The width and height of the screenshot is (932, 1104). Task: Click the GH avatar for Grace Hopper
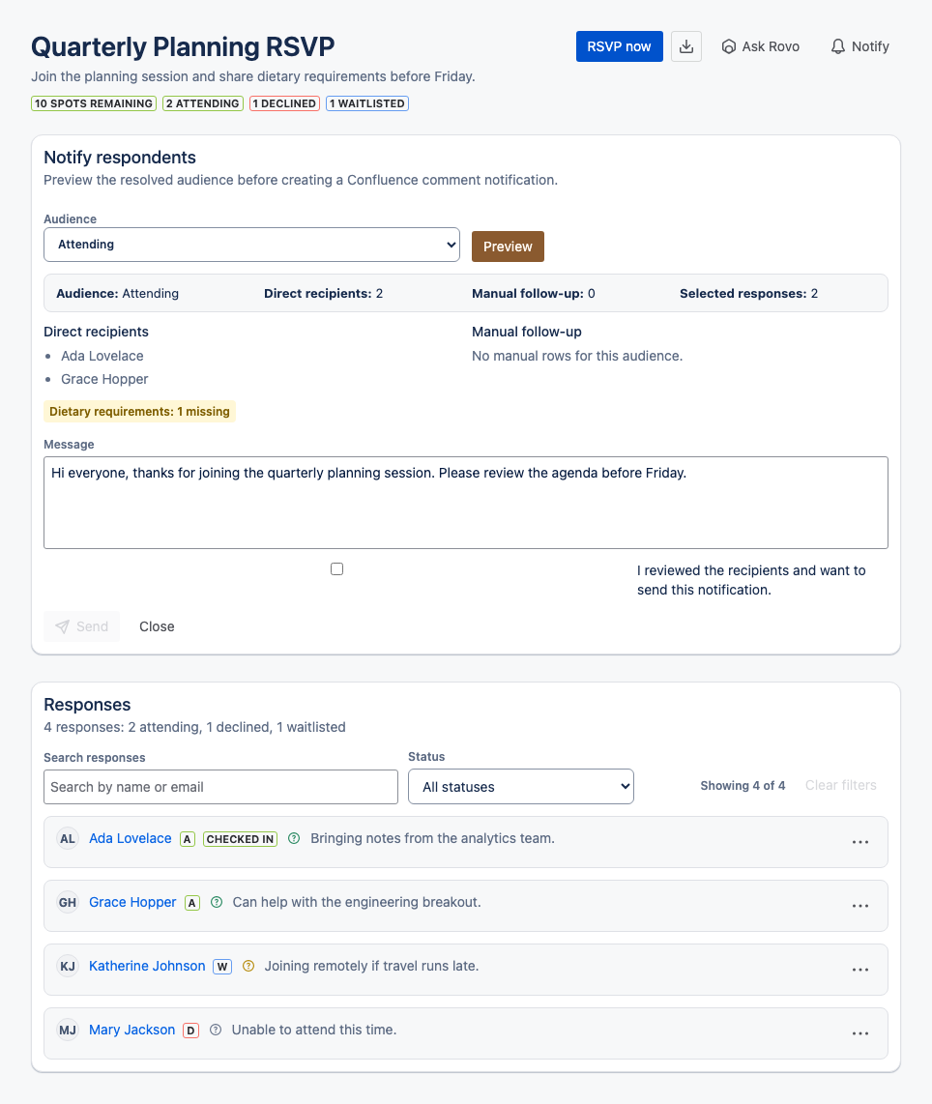(68, 903)
